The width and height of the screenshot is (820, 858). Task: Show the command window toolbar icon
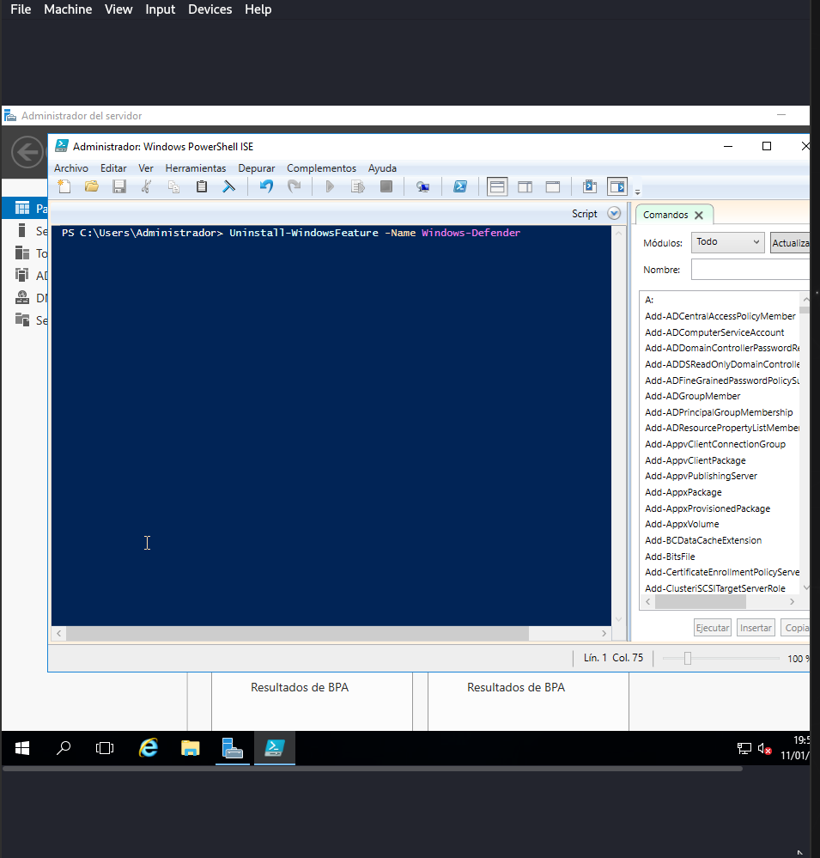pyautogui.click(x=590, y=187)
